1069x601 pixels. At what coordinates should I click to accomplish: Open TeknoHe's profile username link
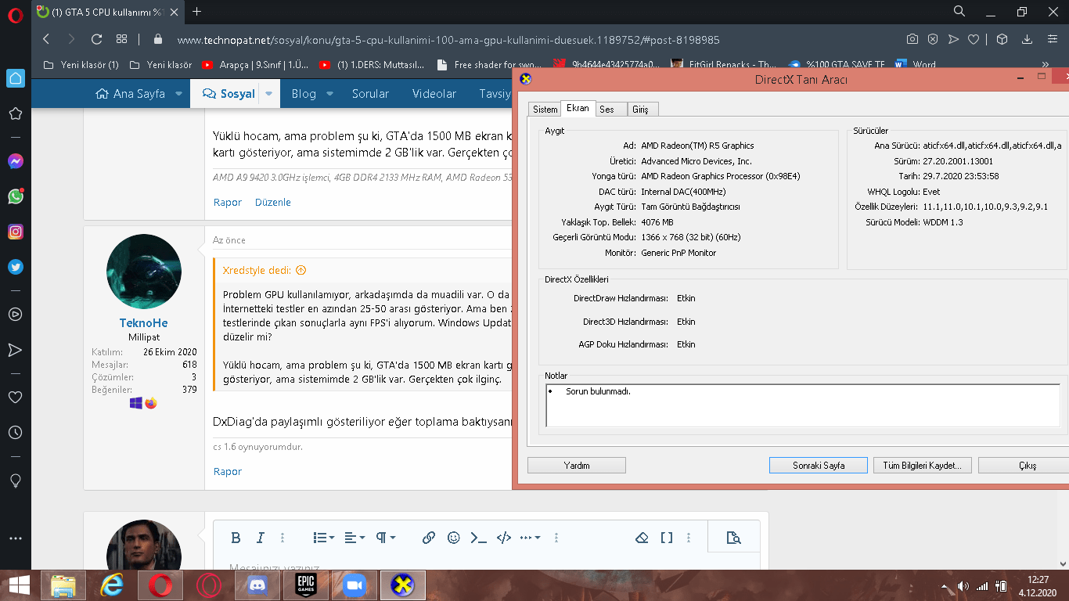(144, 323)
